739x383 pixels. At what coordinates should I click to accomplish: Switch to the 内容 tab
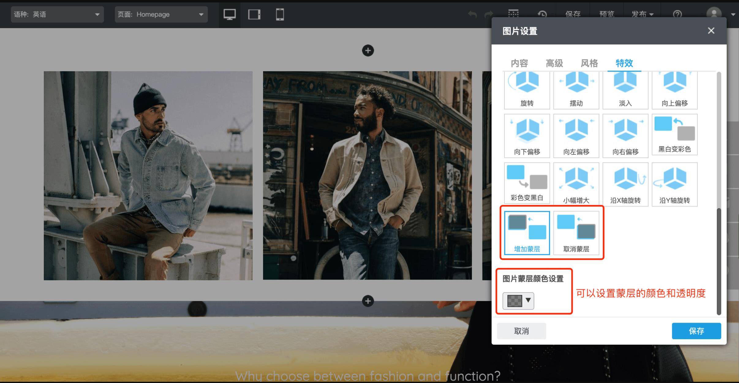pyautogui.click(x=519, y=63)
